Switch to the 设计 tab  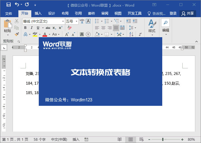coord(51,13)
